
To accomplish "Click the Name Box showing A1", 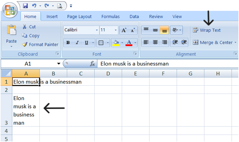I will pyautogui.click(x=28, y=64).
